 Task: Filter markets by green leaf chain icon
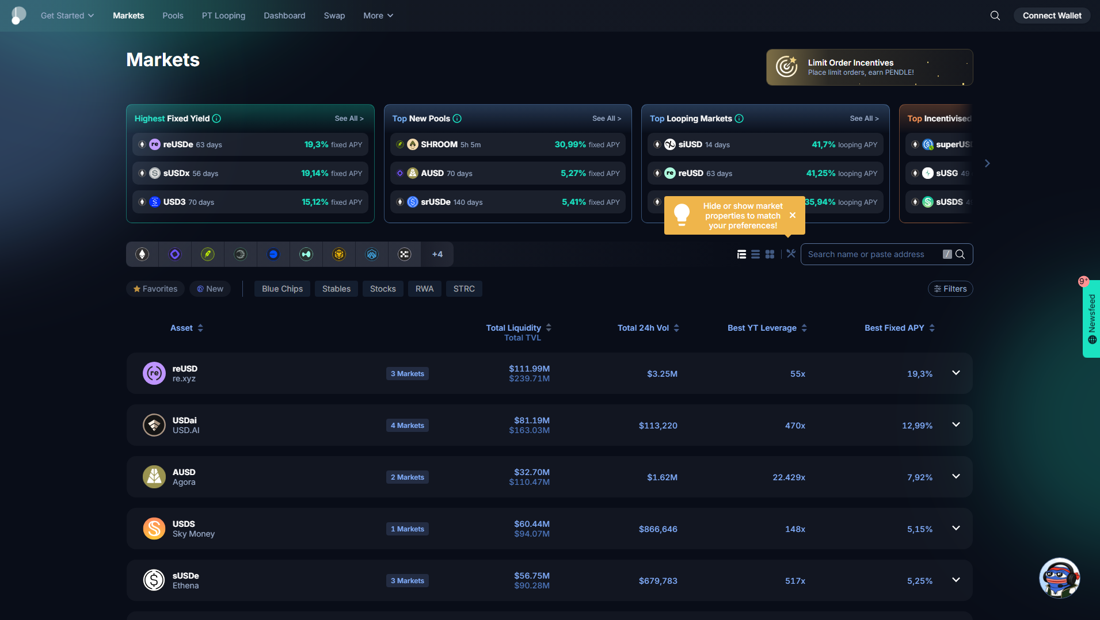pyautogui.click(x=208, y=254)
